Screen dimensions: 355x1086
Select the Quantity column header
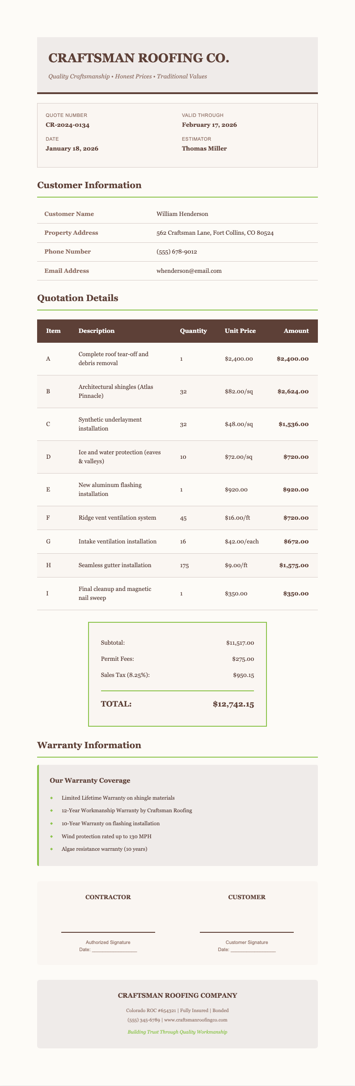[x=193, y=331]
